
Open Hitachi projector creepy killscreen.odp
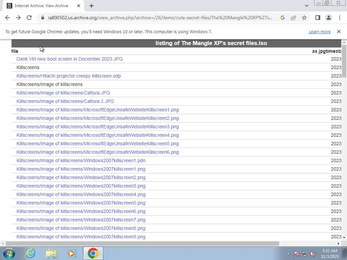[x=68, y=76]
